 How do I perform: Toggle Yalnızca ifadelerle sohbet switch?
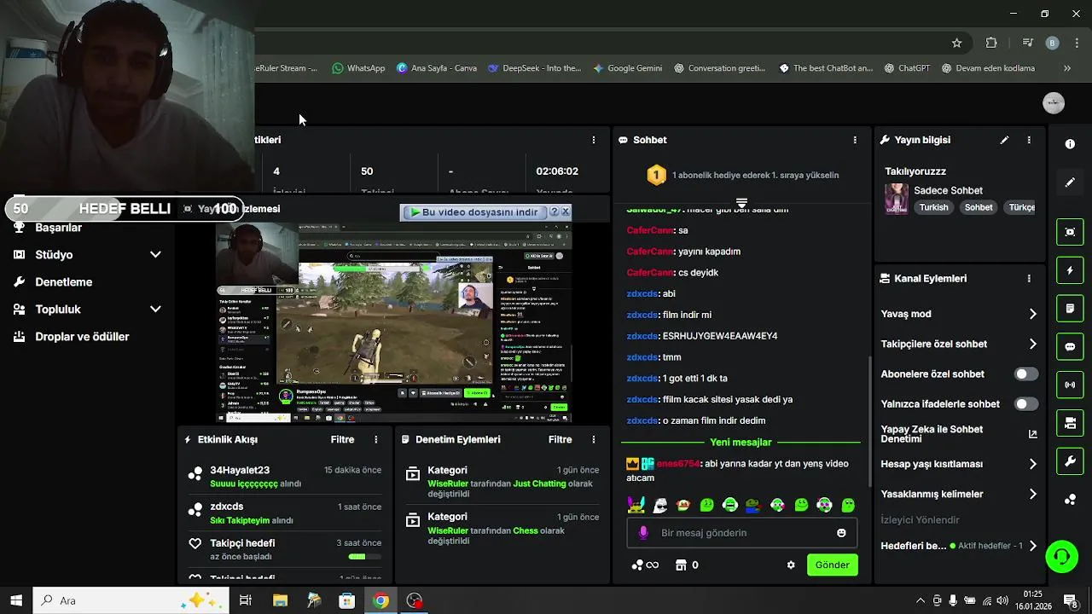pyautogui.click(x=1026, y=404)
